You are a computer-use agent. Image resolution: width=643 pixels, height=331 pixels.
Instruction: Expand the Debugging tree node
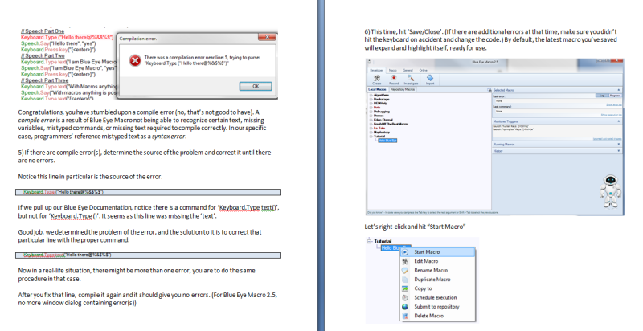click(371, 112)
